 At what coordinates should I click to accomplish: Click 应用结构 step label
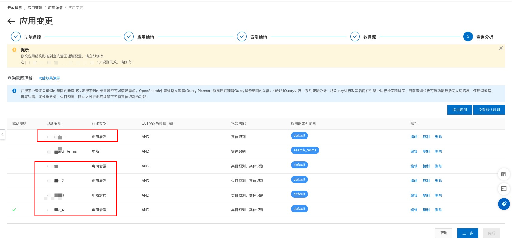coord(146,37)
